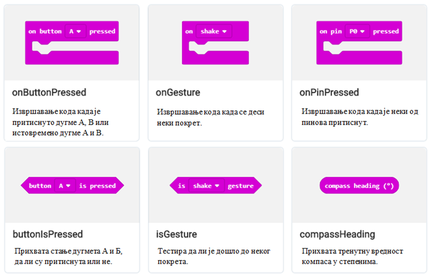Open button A dropdown in 'on button pressed' block
Image resolution: width=434 pixels, height=276 pixels.
tap(75, 31)
